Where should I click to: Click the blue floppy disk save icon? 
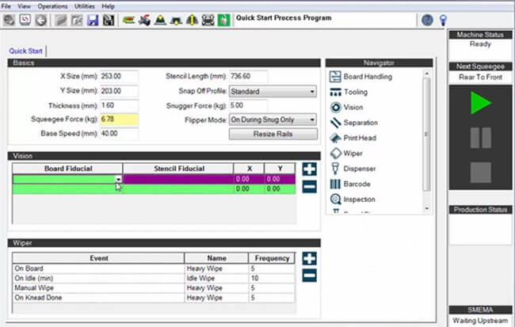click(92, 20)
